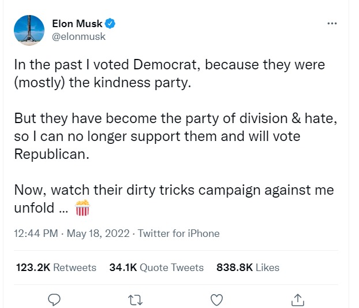Image resolution: width=359 pixels, height=308 pixels.
Task: Open the Twitter for iPhone source link
Action: 179,233
